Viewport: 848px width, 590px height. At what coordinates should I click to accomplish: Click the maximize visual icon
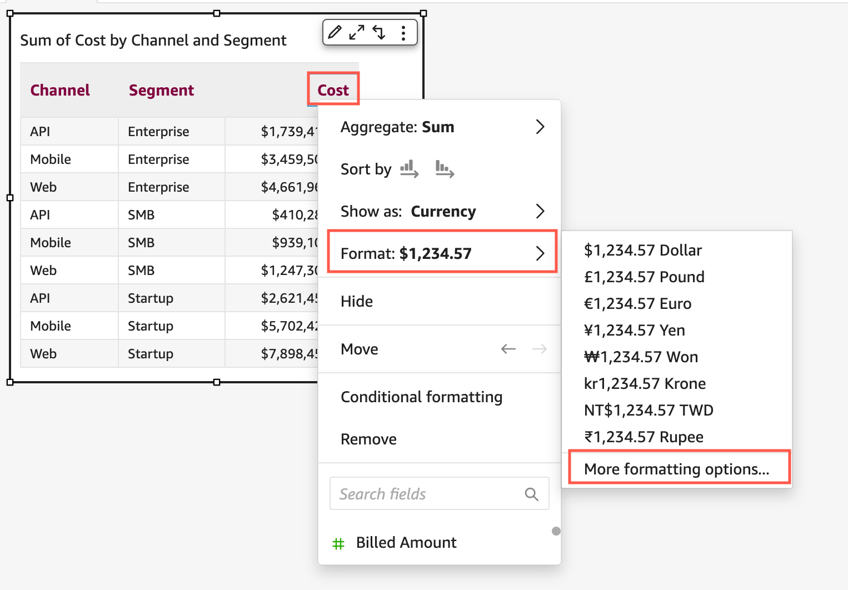[357, 32]
